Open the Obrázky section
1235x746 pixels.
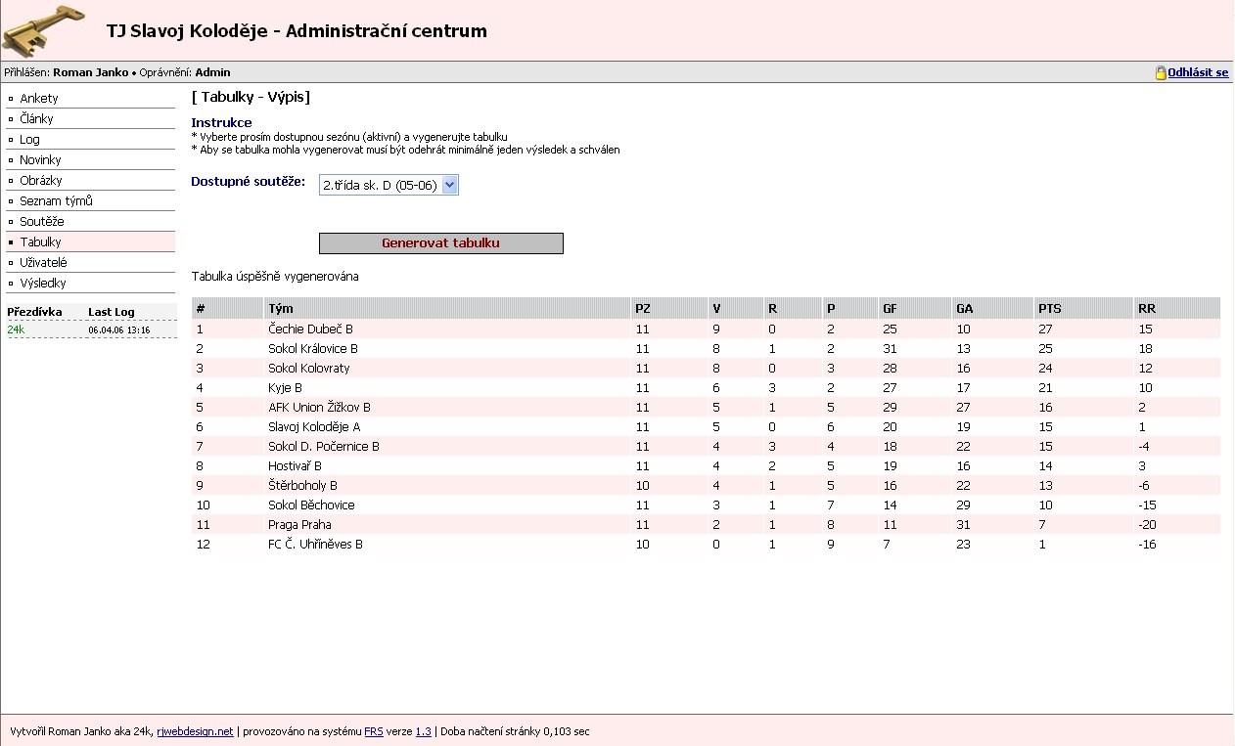(41, 181)
